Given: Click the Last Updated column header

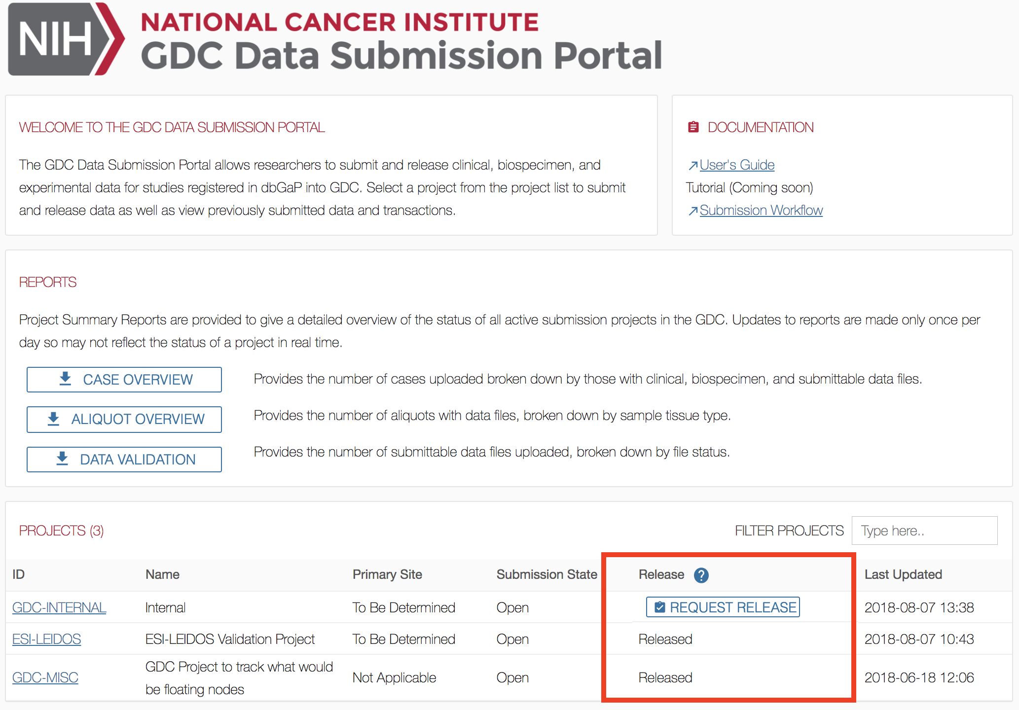Looking at the screenshot, I should 903,574.
